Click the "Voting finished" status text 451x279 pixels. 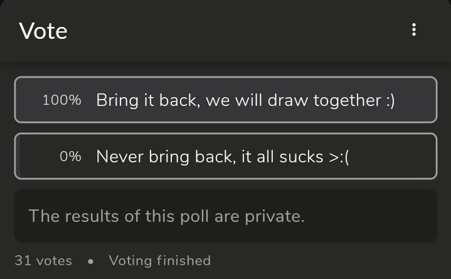coord(159,260)
